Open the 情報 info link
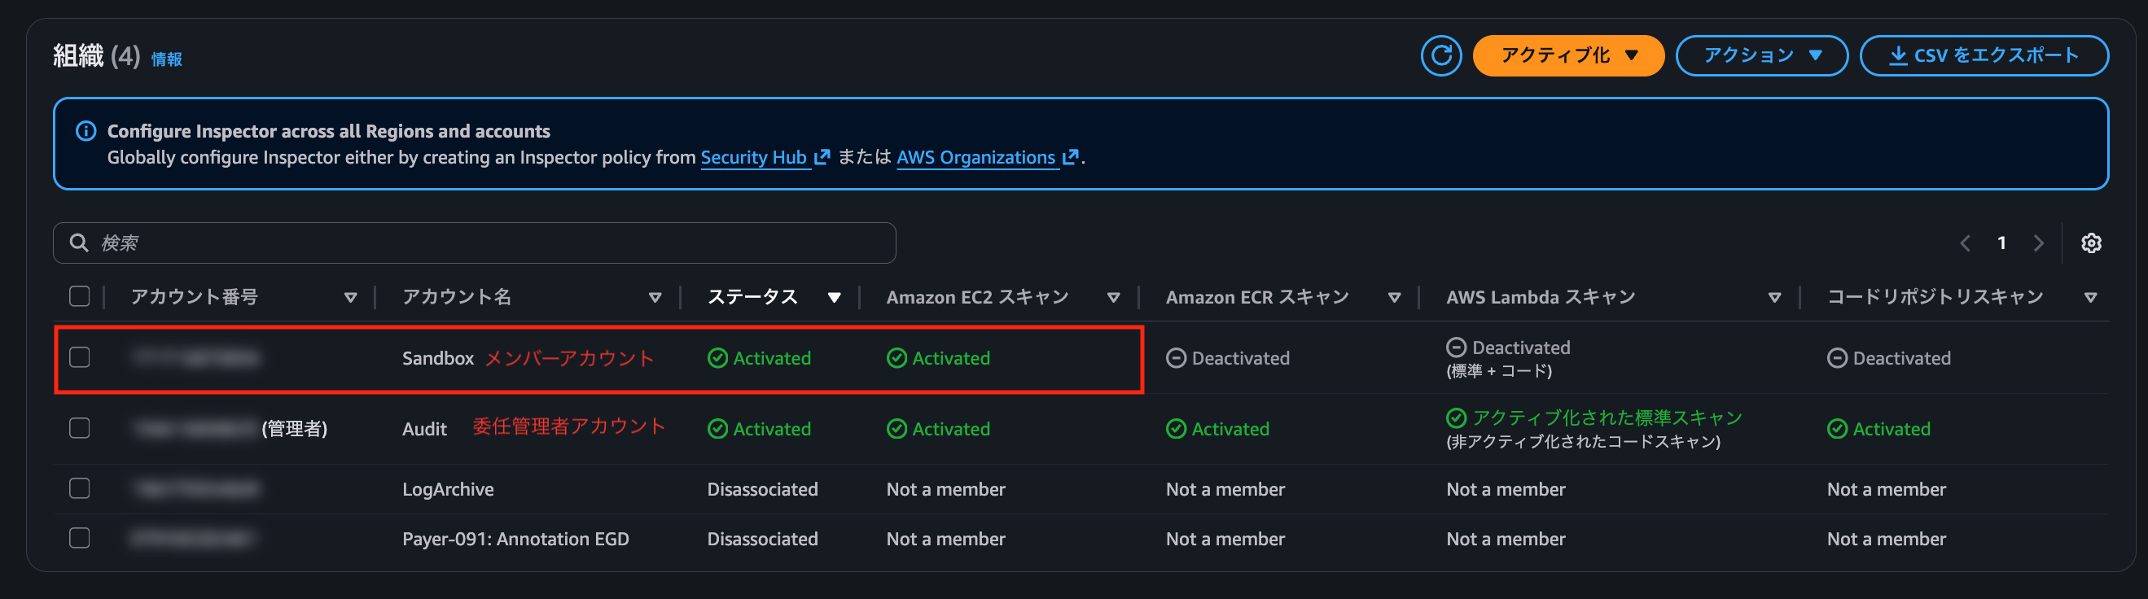This screenshot has width=2148, height=599. click(x=167, y=59)
